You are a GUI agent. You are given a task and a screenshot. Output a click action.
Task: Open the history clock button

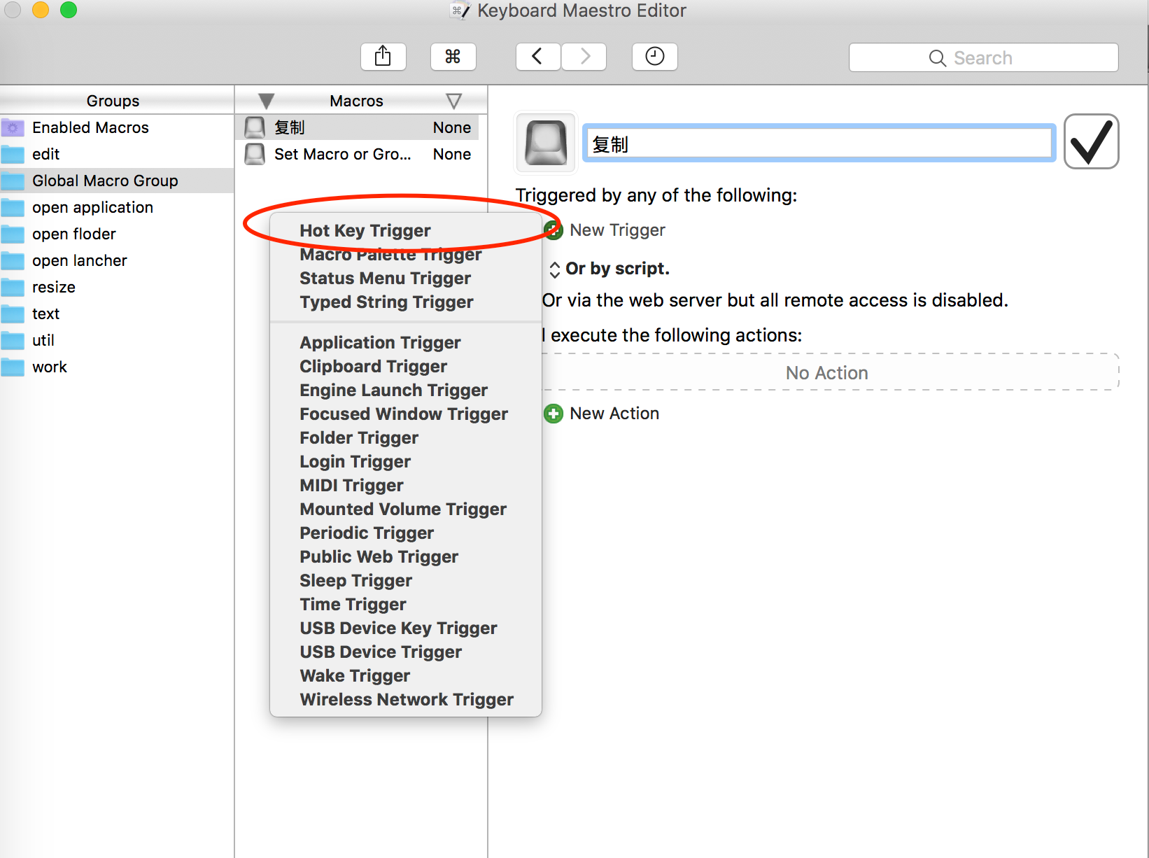tap(654, 57)
